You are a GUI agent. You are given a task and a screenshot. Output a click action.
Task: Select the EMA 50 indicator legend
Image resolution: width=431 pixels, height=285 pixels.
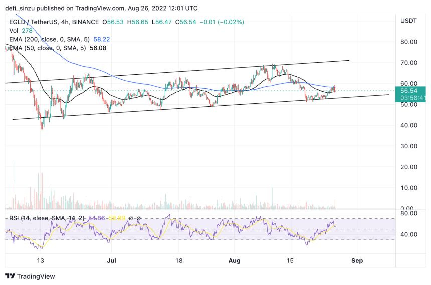[58, 48]
